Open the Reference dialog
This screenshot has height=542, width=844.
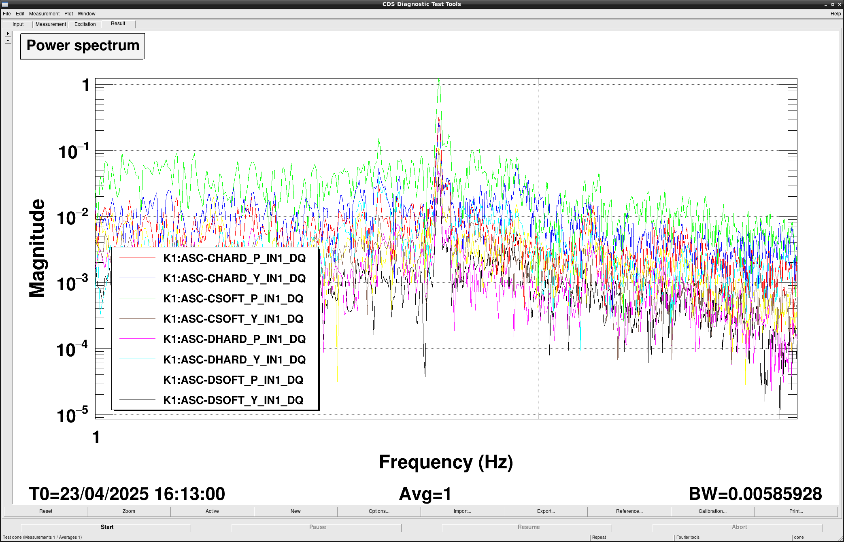pos(629,511)
